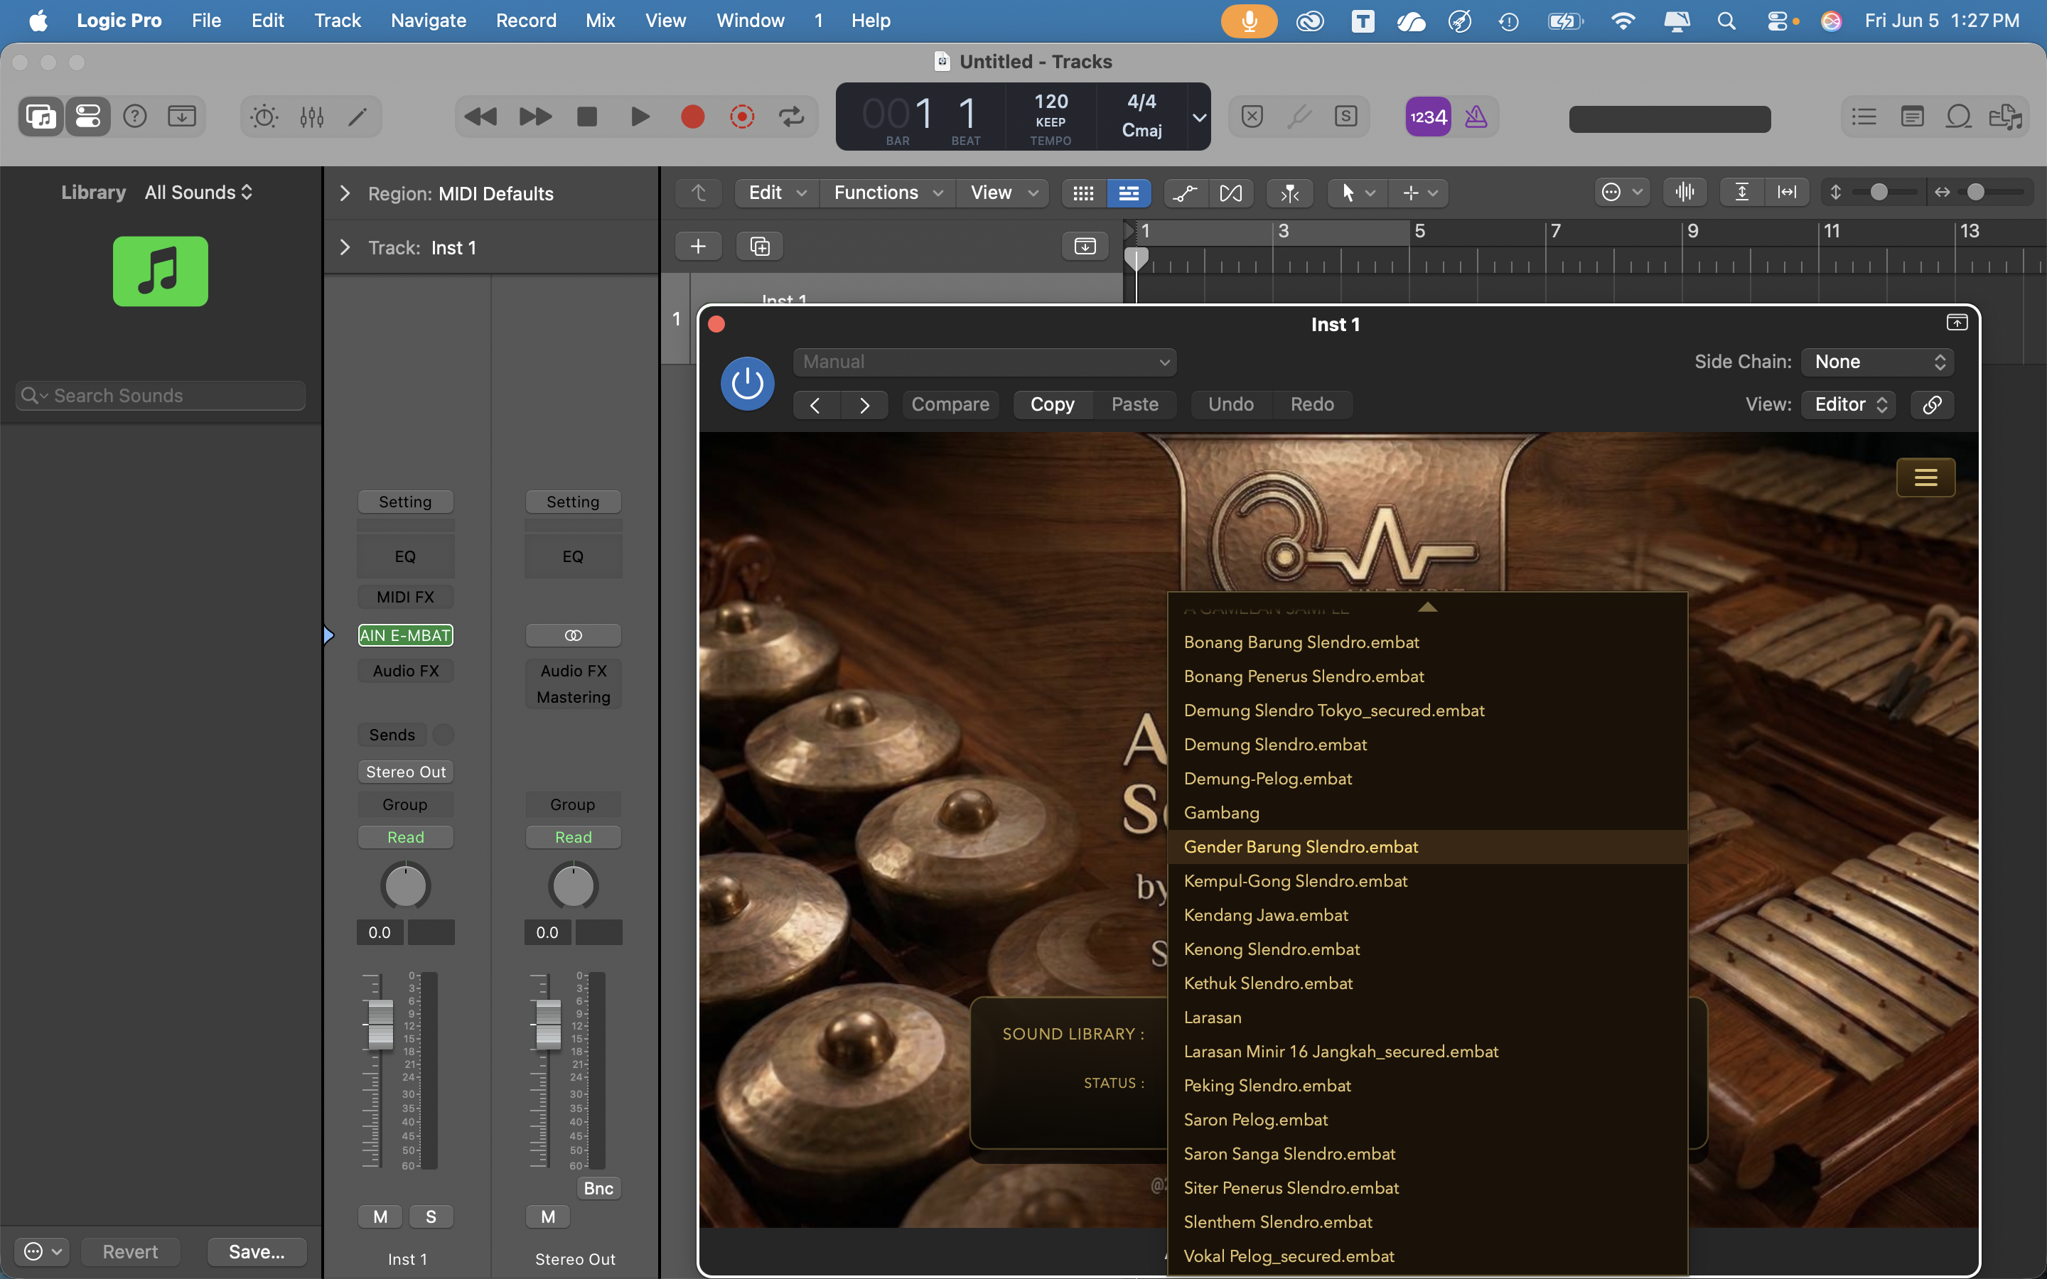Screen dimensions: 2047x1279
Task: Click the red Record button
Action: [693, 117]
